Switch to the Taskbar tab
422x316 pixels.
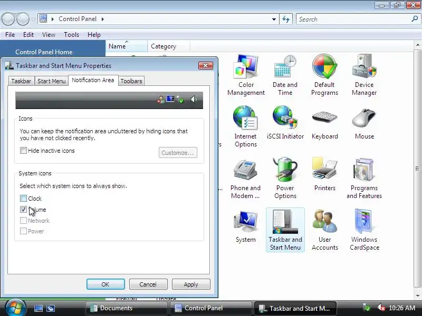click(x=21, y=81)
